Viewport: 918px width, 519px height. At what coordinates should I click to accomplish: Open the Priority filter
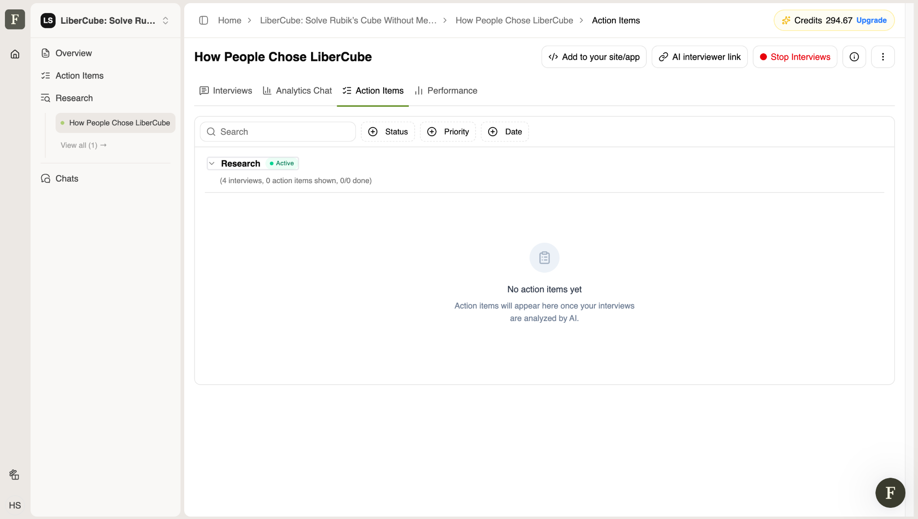(447, 132)
